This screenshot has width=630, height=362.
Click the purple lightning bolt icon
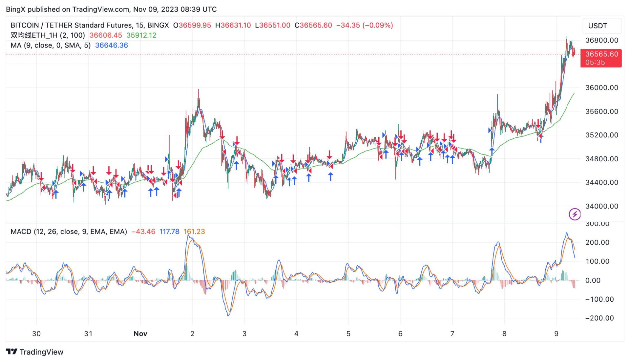point(575,214)
